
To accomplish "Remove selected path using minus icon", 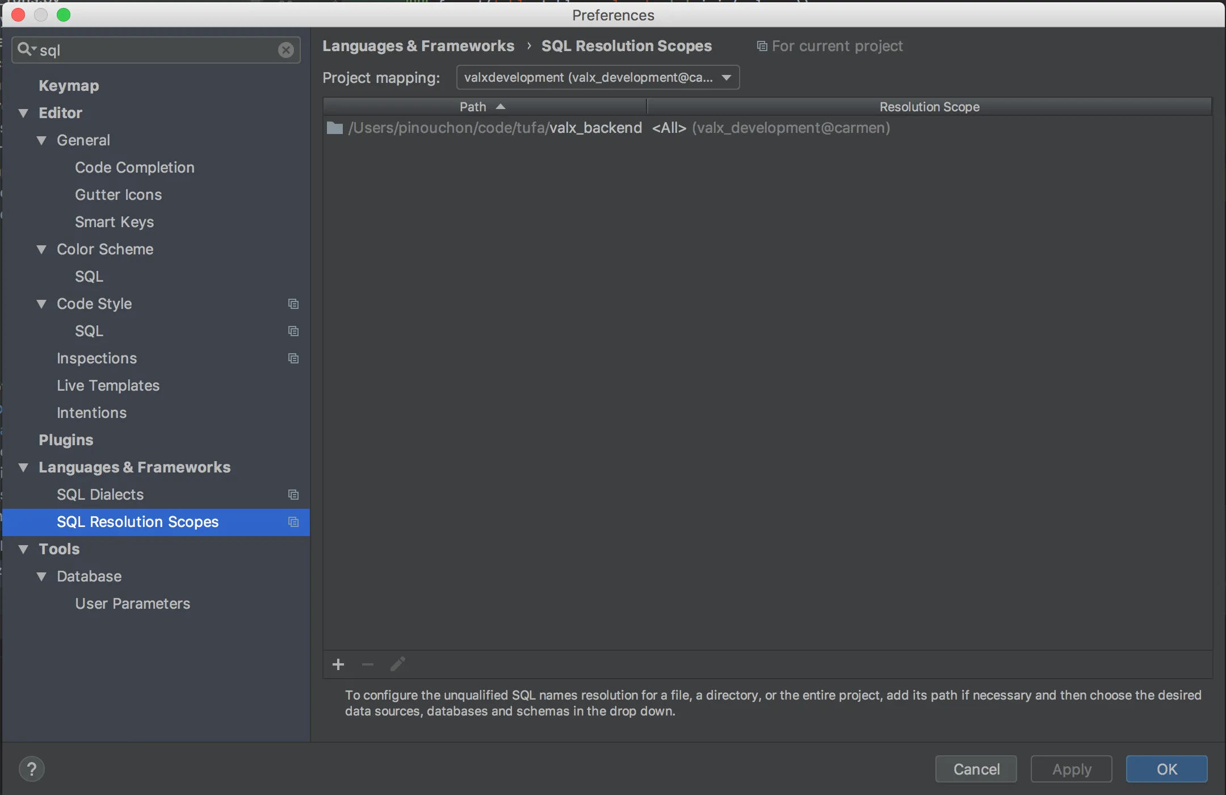I will pyautogui.click(x=367, y=664).
